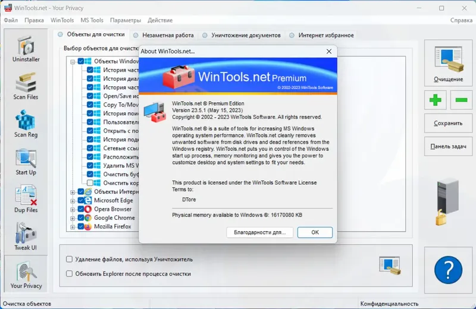Open the Справка menu

[461, 20]
